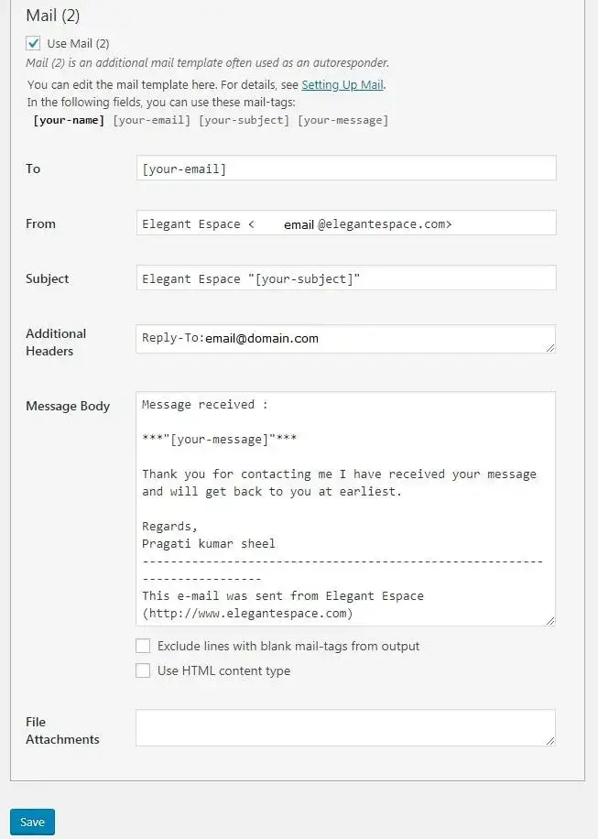The image size is (598, 839).
Task: Enable the Use Mail (2) checkbox
Action: click(x=33, y=42)
